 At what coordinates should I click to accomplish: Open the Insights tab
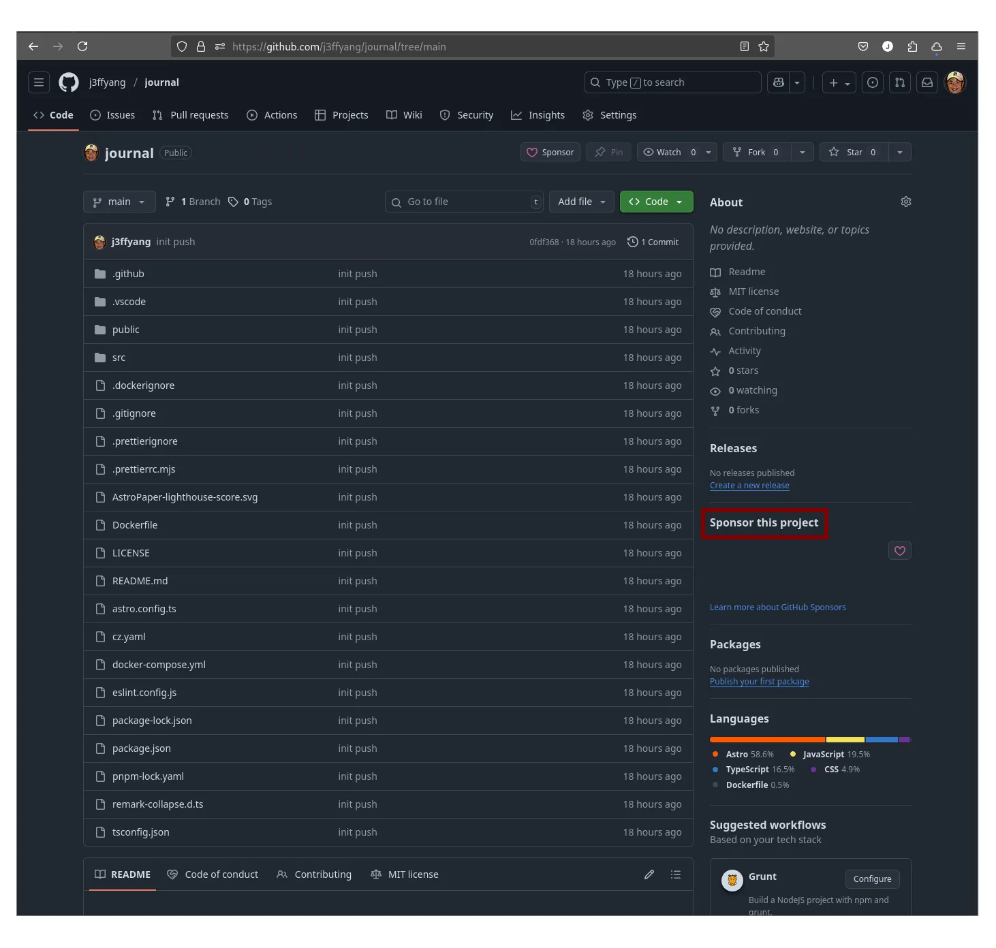pos(538,115)
